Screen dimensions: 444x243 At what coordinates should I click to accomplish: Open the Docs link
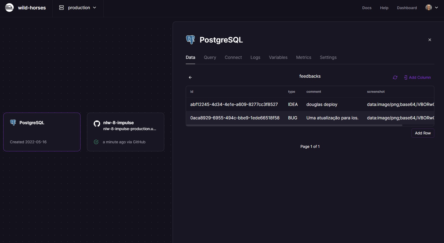coord(367,8)
